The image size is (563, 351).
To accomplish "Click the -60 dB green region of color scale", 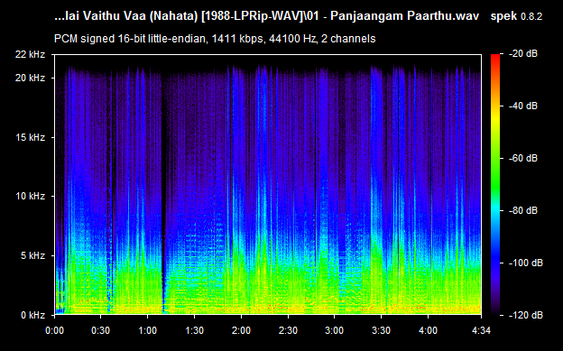I will pyautogui.click(x=495, y=158).
